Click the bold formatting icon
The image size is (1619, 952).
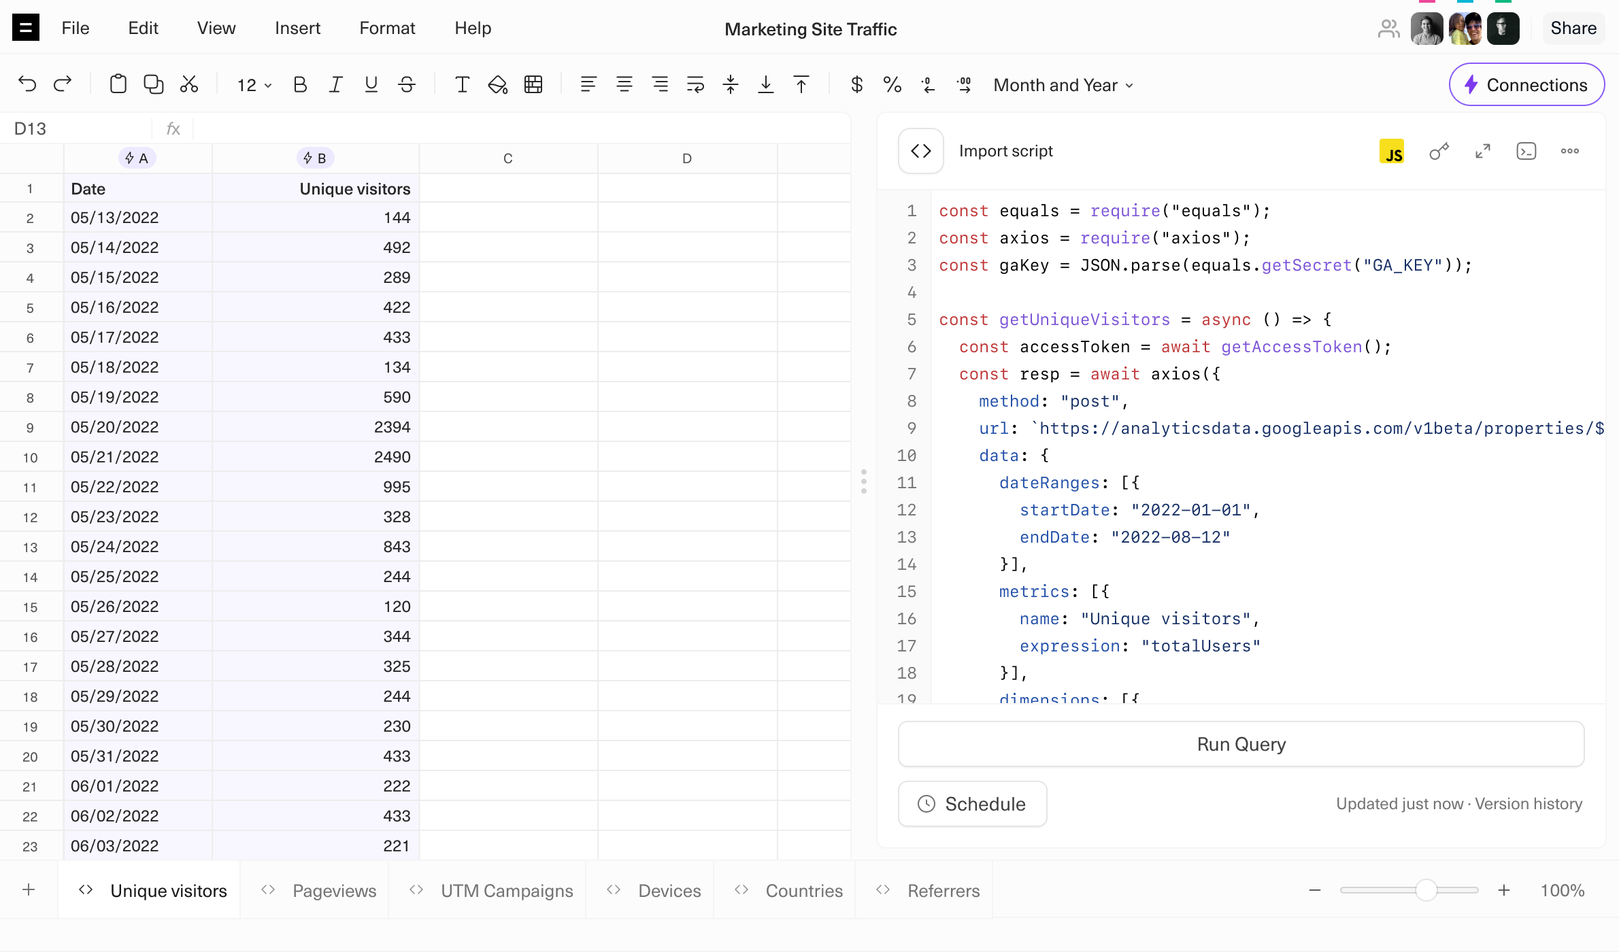click(x=301, y=85)
